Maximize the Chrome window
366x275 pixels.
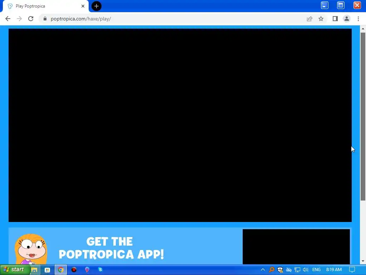click(x=341, y=5)
